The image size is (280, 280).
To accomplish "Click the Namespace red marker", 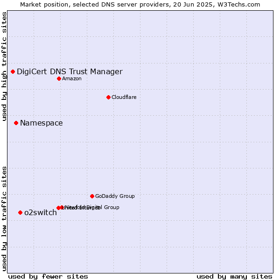I will click(16, 123).
